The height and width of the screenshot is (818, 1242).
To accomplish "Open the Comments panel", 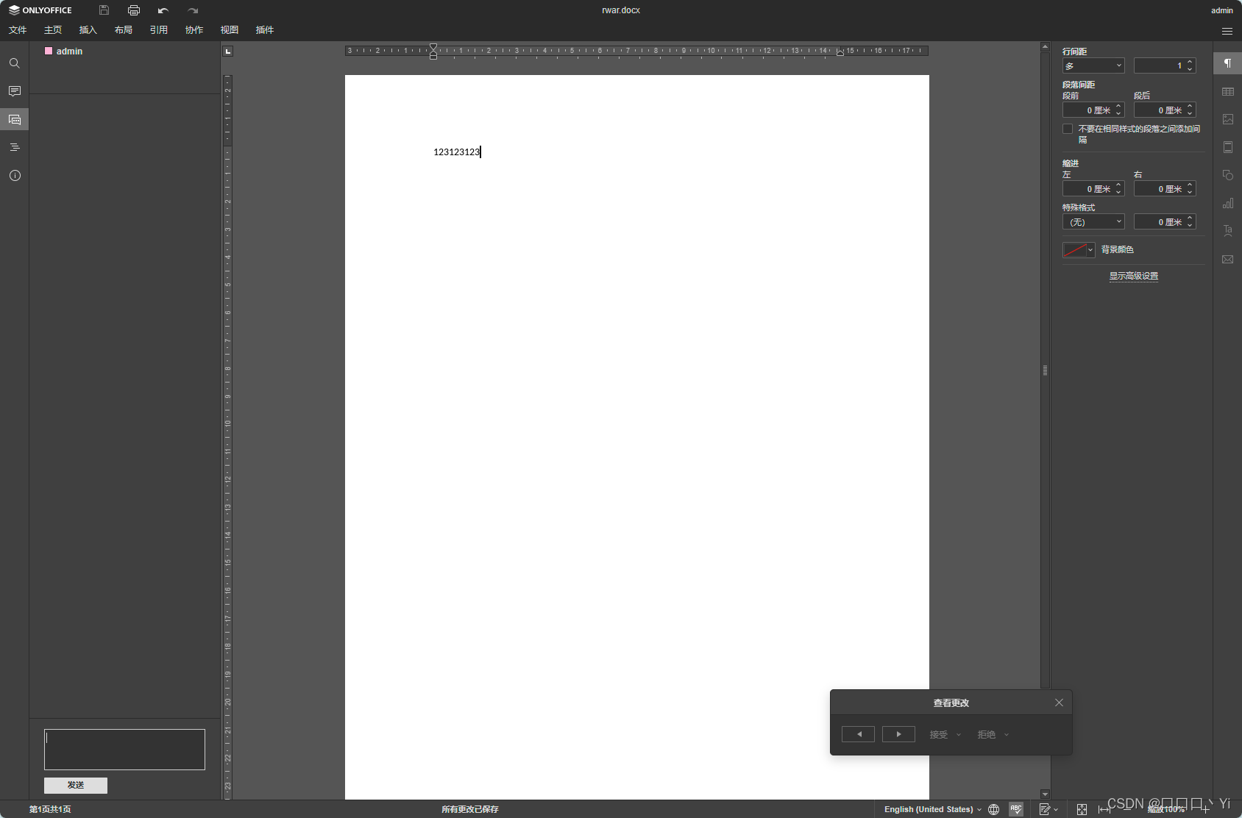I will click(14, 91).
